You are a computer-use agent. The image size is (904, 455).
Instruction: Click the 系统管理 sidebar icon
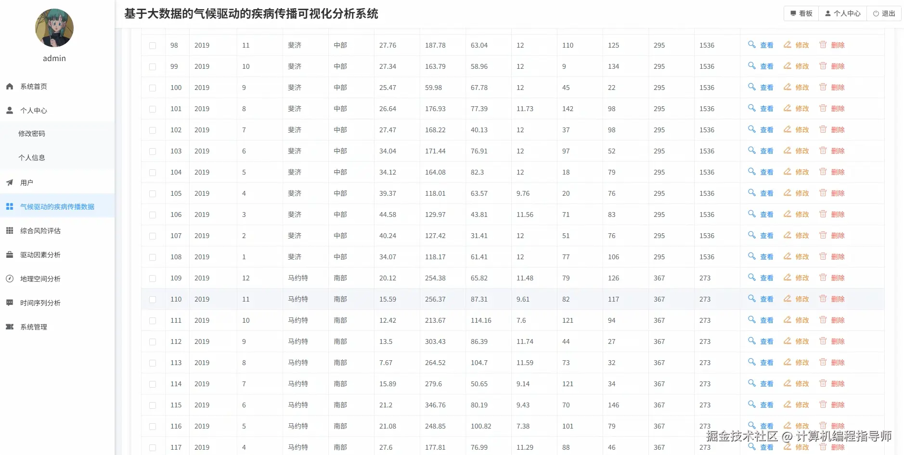point(9,327)
